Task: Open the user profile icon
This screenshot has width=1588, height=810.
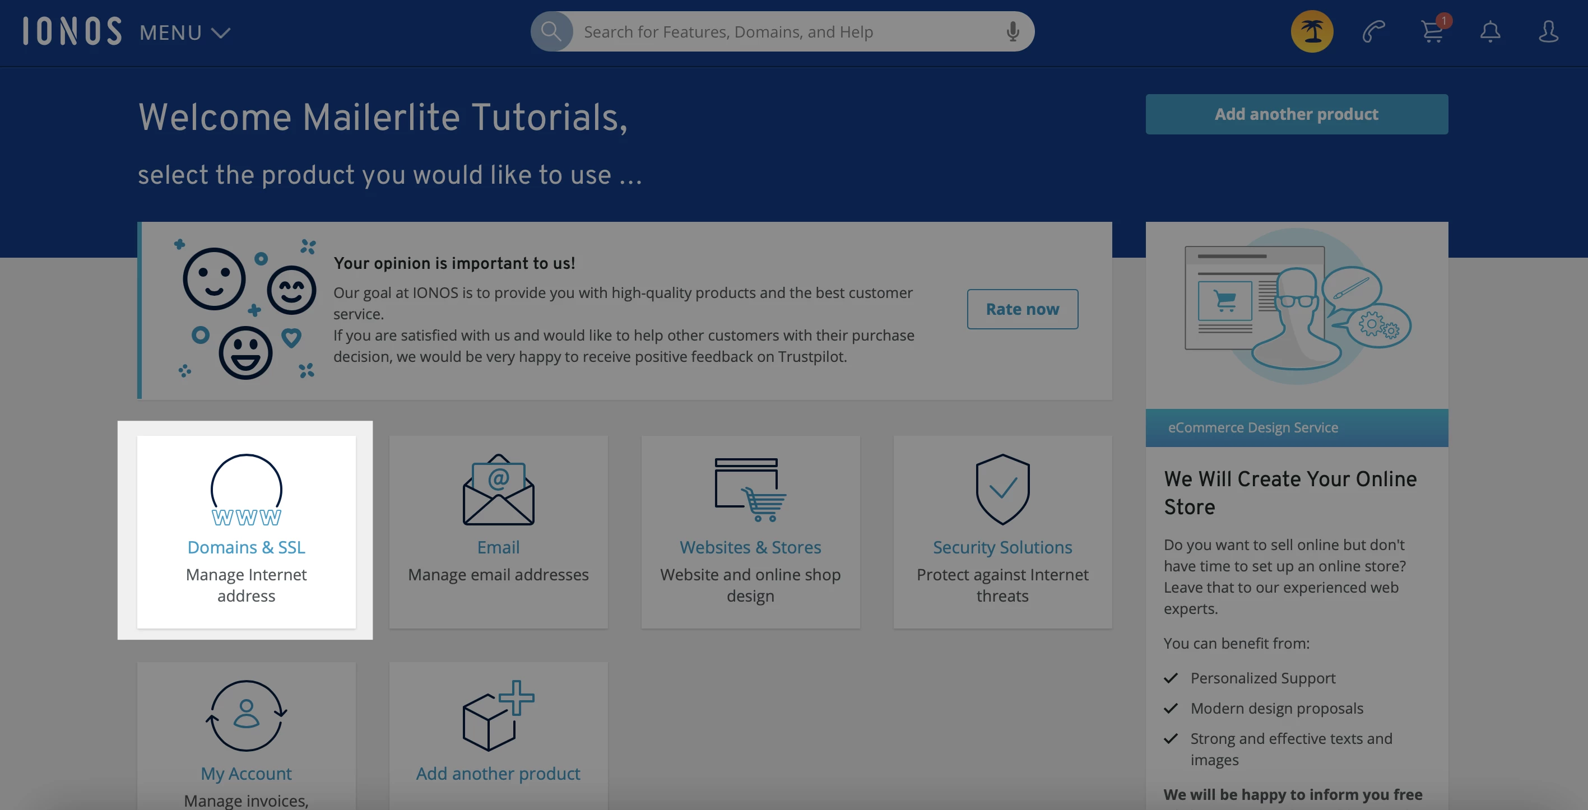Action: point(1548,31)
